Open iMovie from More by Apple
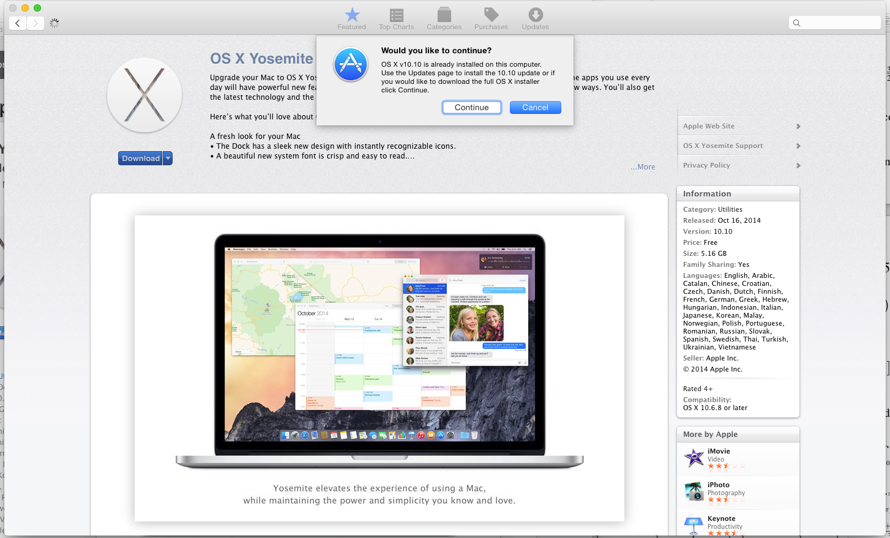Screen dimensions: 890x538 (719, 451)
